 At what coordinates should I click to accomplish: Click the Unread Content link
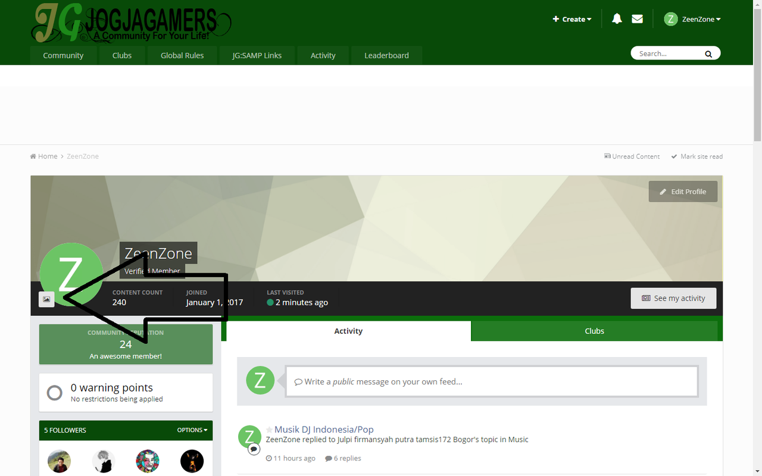632,156
